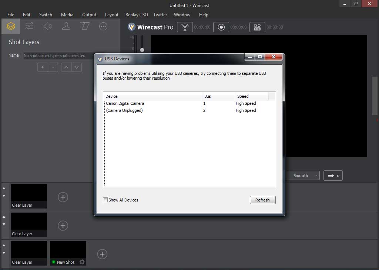Open the File menu
This screenshot has width=379, height=270.
tap(11, 15)
